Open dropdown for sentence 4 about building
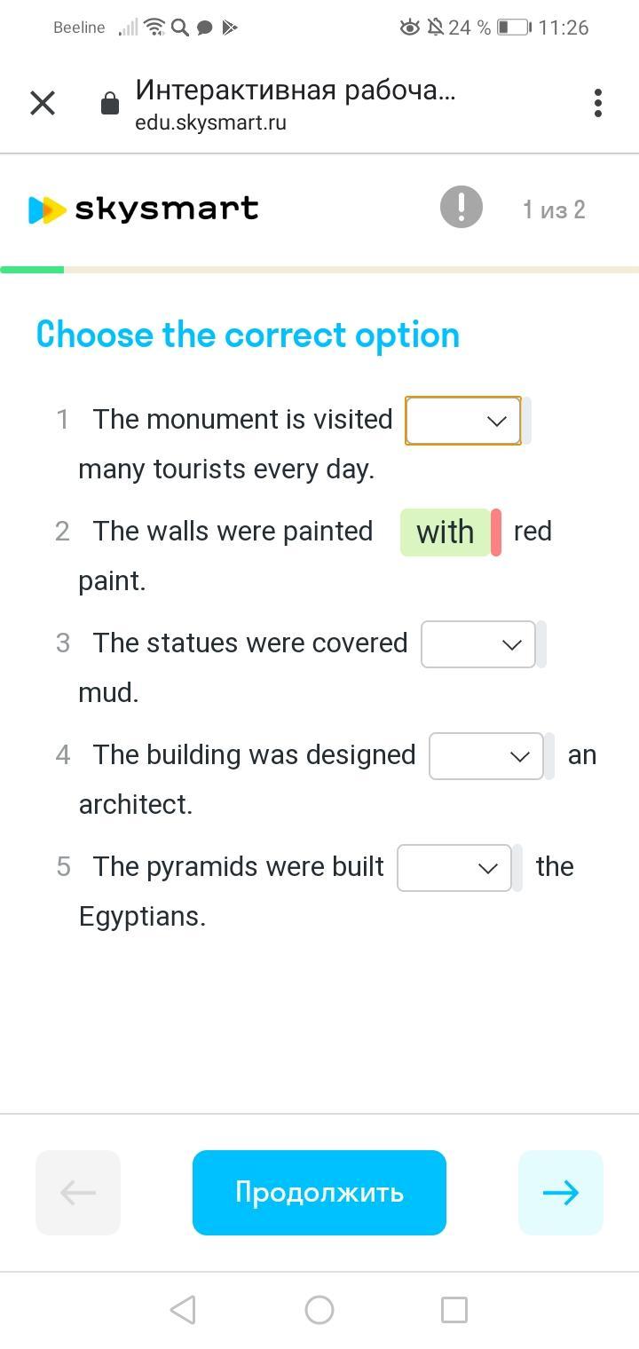 click(x=486, y=756)
